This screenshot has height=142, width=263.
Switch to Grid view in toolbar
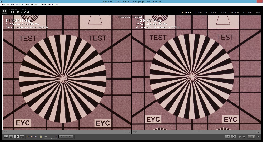(x=5, y=137)
